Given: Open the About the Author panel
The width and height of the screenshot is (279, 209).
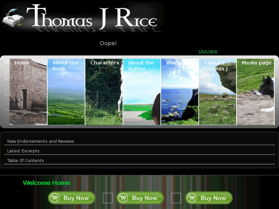Looking at the screenshot, I should pos(142,92).
